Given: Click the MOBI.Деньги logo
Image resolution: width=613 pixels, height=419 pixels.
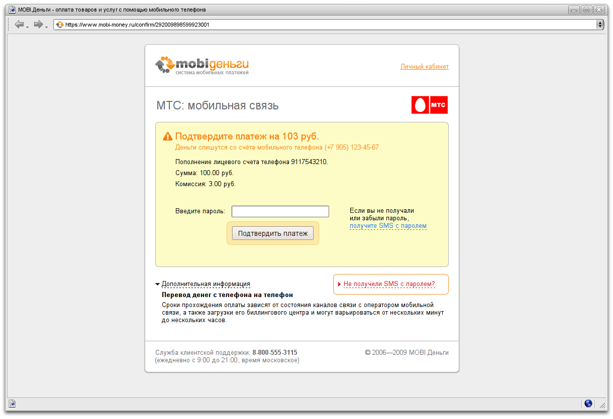Looking at the screenshot, I should (202, 66).
